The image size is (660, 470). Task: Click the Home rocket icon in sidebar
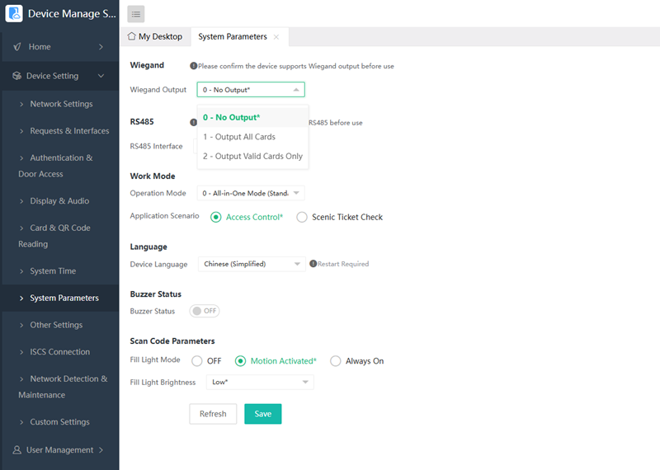17,47
